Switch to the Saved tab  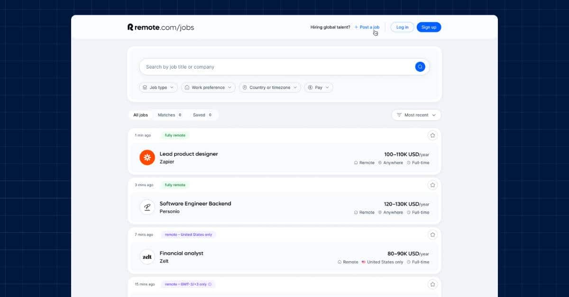point(202,115)
